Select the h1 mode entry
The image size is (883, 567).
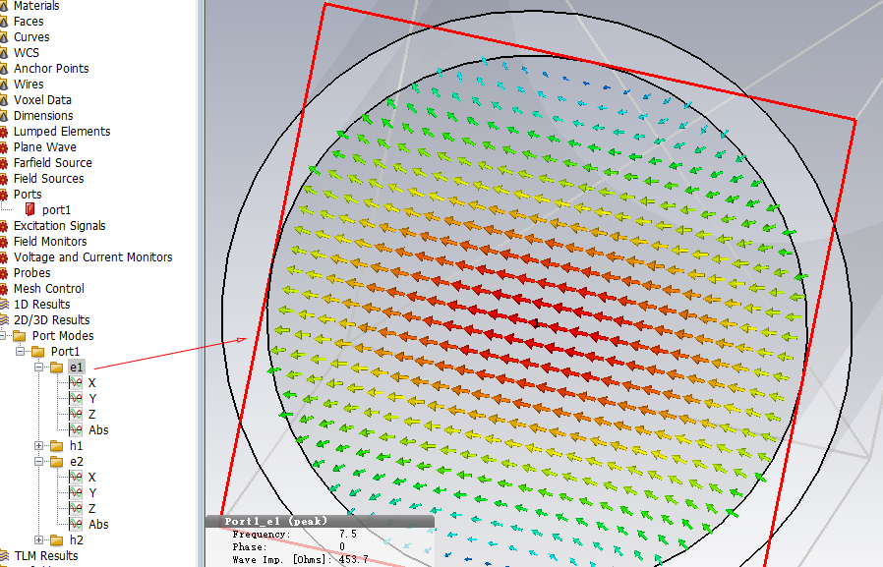[76, 446]
